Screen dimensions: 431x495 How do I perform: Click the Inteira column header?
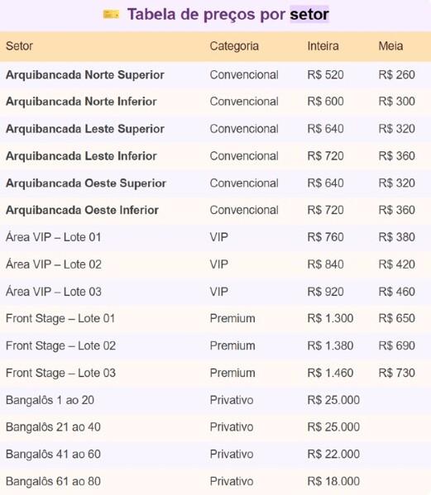323,46
